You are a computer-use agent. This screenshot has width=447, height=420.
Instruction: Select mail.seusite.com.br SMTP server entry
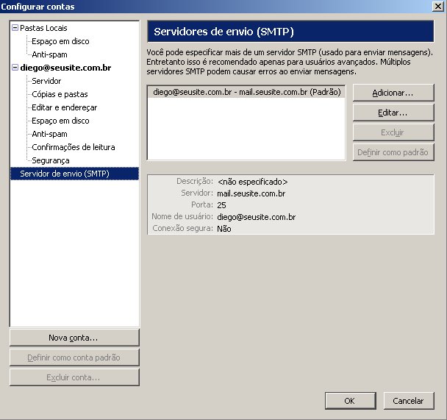pos(246,93)
